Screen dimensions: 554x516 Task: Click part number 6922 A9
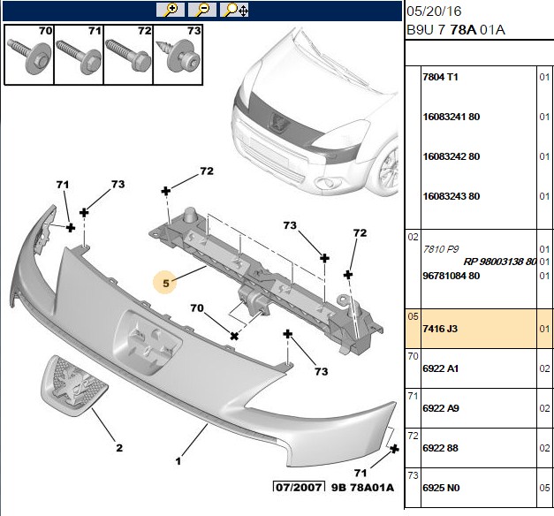[441, 408]
